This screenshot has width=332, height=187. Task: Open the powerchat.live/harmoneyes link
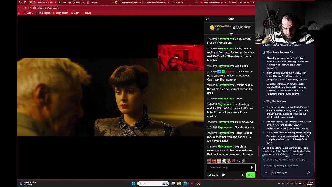[228, 76]
